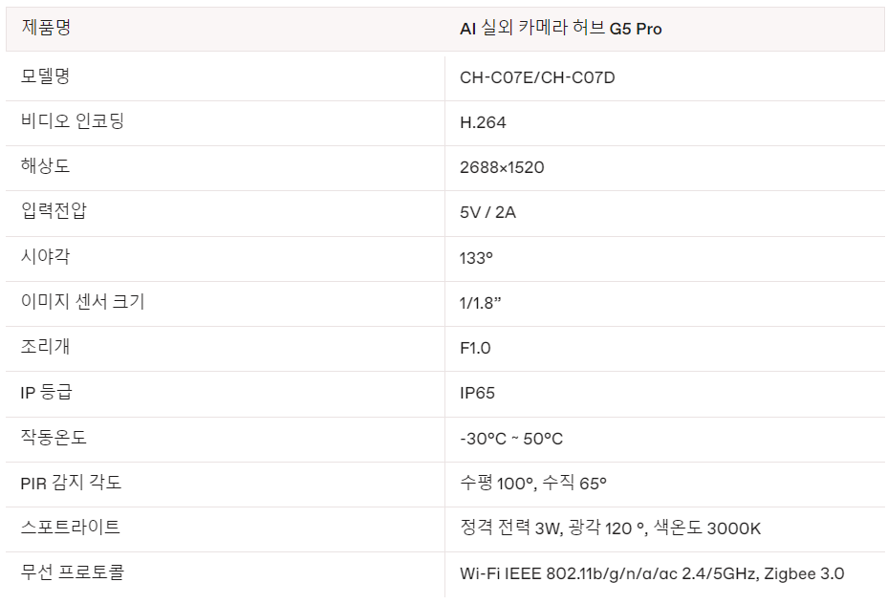Viewport: 887px width, 604px height.
Task: Select the IP65 rating value
Action: tap(477, 393)
